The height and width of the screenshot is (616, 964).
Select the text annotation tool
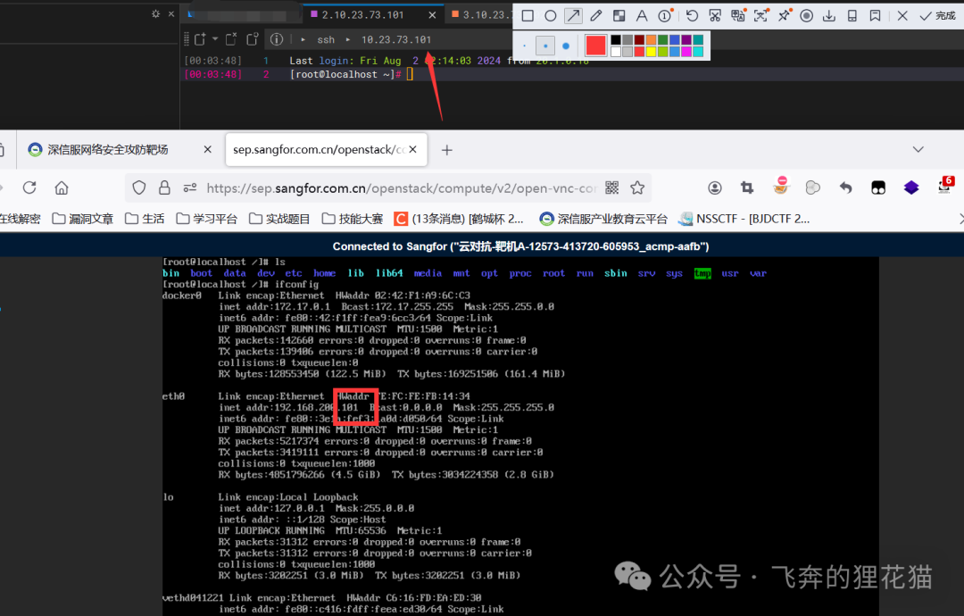(x=641, y=16)
